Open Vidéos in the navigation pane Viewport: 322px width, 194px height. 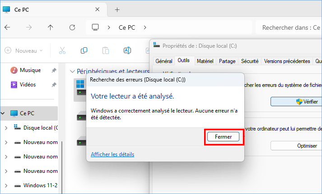[28, 85]
